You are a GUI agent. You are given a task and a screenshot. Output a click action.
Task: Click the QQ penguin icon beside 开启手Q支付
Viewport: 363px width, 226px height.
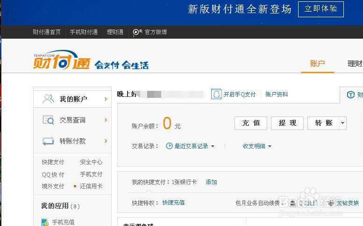tap(216, 94)
